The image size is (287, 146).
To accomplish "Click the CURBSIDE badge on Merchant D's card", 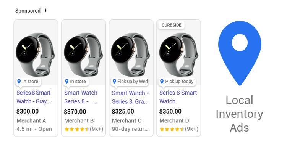I will pyautogui.click(x=172, y=25).
